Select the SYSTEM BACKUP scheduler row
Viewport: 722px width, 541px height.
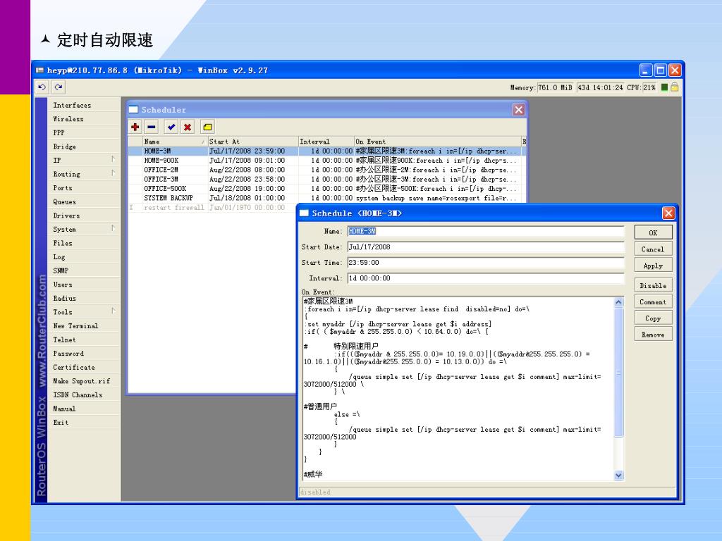[326, 198]
